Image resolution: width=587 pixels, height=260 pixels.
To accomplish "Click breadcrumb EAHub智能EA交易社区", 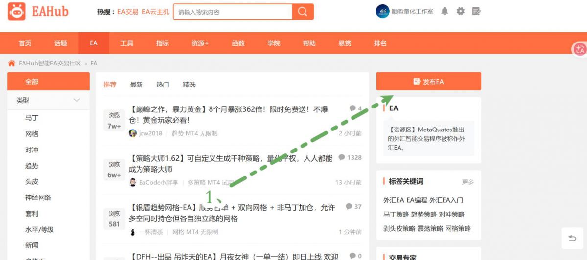I will (x=50, y=63).
